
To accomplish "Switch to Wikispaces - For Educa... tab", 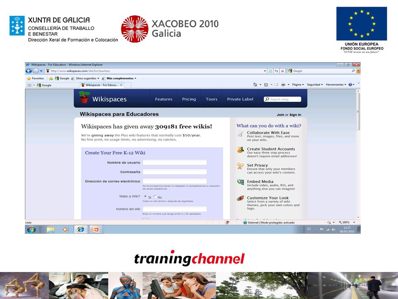I will [102, 85].
